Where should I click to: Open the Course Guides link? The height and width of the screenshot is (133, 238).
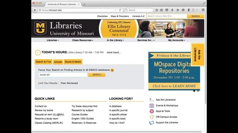[x=80, y=115]
